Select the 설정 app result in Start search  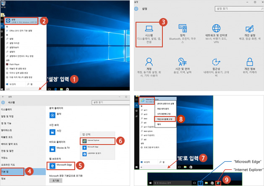21,21
